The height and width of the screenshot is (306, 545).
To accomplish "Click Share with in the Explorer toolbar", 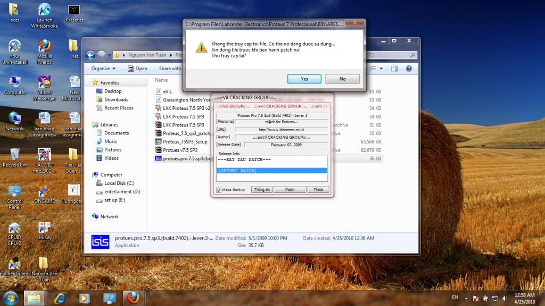I will tap(170, 69).
